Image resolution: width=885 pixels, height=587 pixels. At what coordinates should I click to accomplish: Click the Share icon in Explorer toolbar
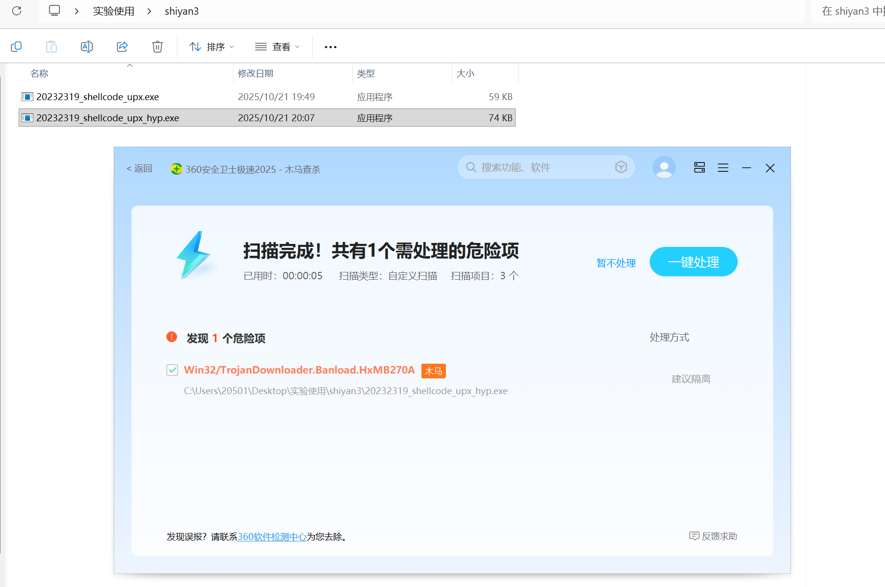click(122, 47)
